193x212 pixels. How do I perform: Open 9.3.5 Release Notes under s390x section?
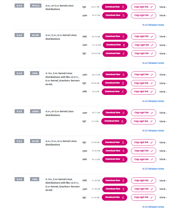(x=153, y=131)
